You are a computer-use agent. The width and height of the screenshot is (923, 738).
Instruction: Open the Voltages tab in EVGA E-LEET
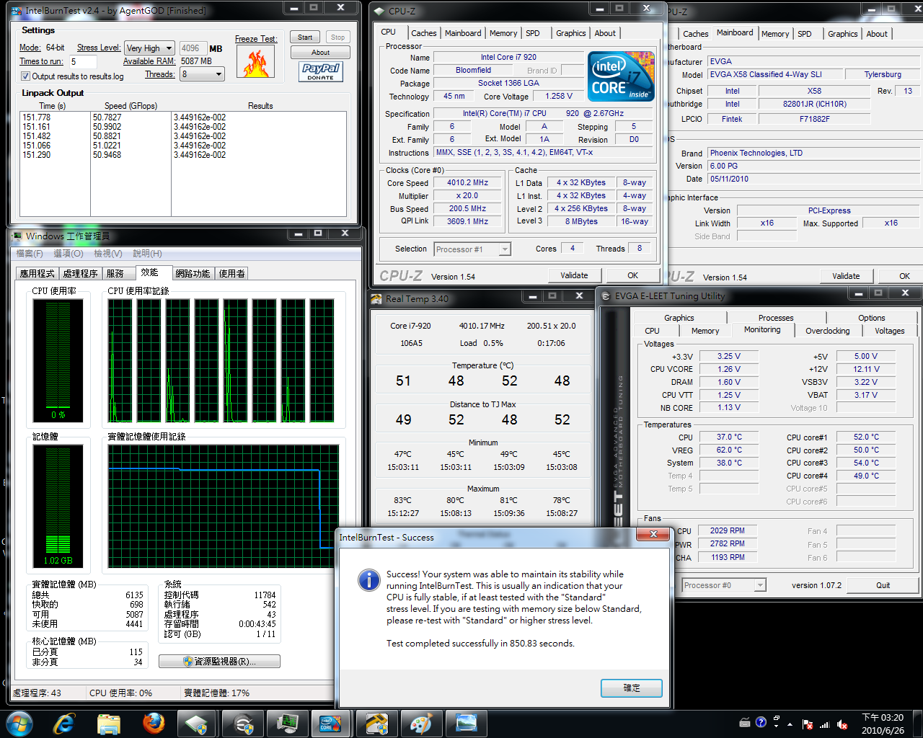click(x=889, y=331)
